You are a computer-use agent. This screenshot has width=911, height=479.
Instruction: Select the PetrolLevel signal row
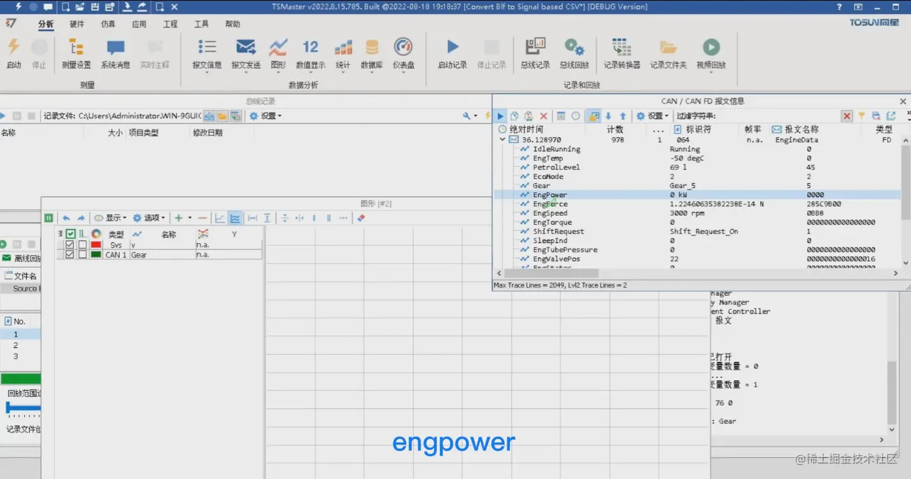point(697,167)
